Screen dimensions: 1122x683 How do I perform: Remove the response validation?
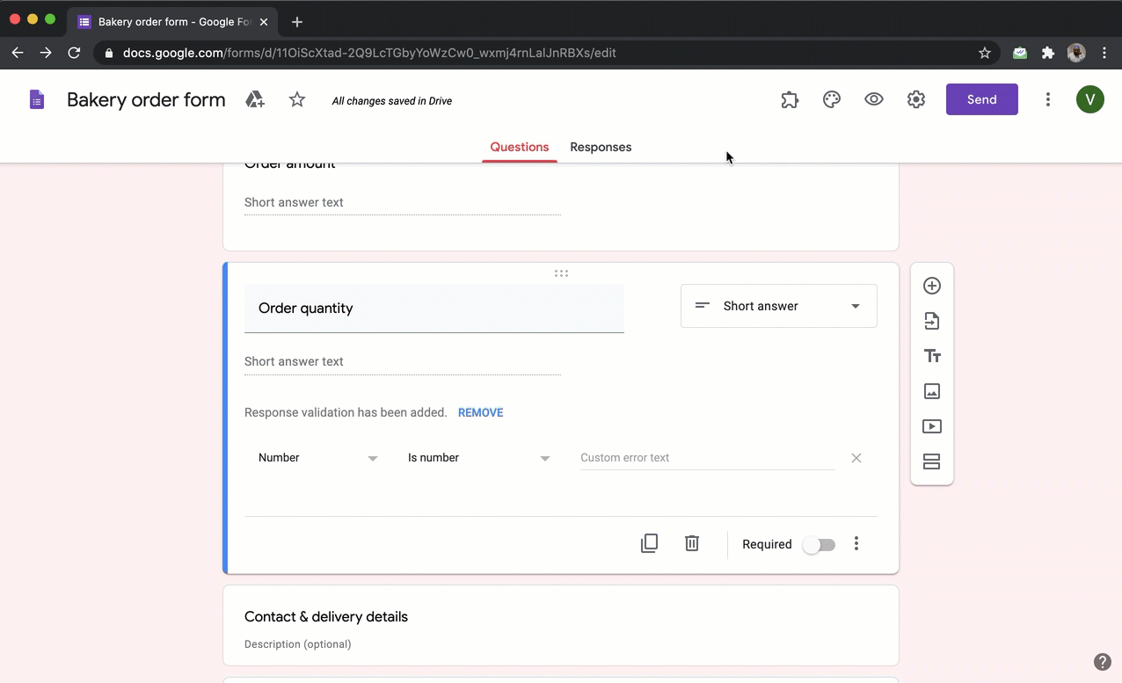click(x=480, y=412)
